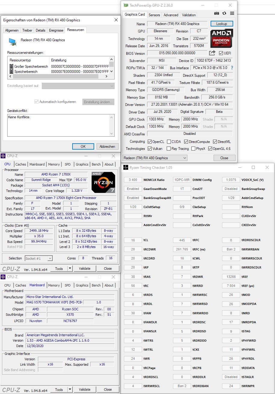This screenshot has width=275, height=394.
Task: Open the Memory tab in lower CPU-Z
Action: 54,285
